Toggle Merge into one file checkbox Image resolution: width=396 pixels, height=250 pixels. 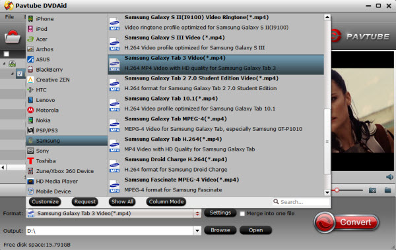(x=242, y=214)
